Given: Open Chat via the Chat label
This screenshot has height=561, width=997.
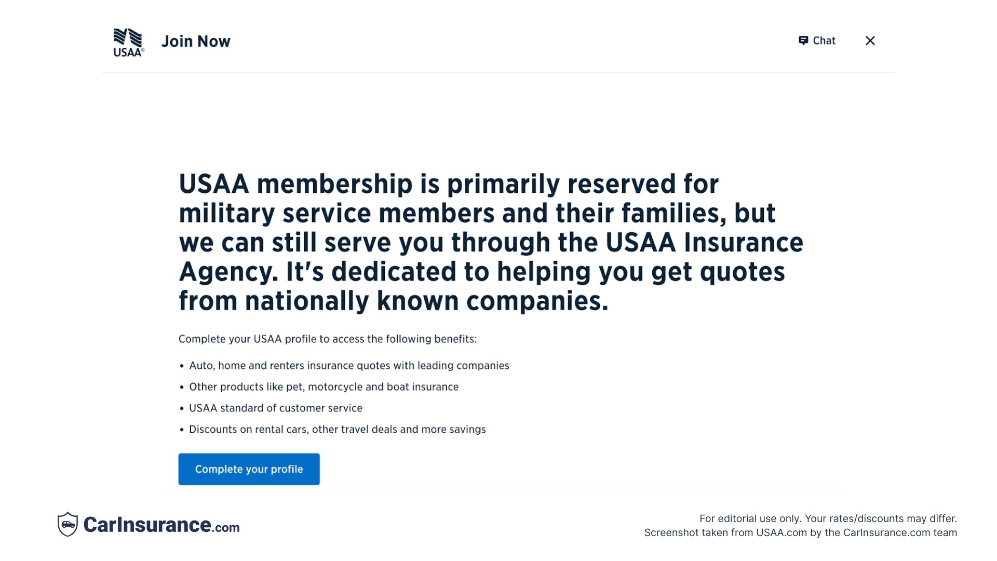Looking at the screenshot, I should [x=824, y=41].
